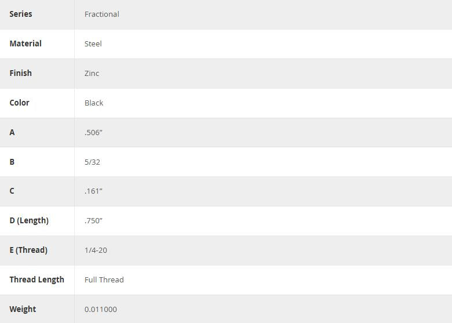Select the .161" value
The height and width of the screenshot is (323, 452).
click(93, 191)
